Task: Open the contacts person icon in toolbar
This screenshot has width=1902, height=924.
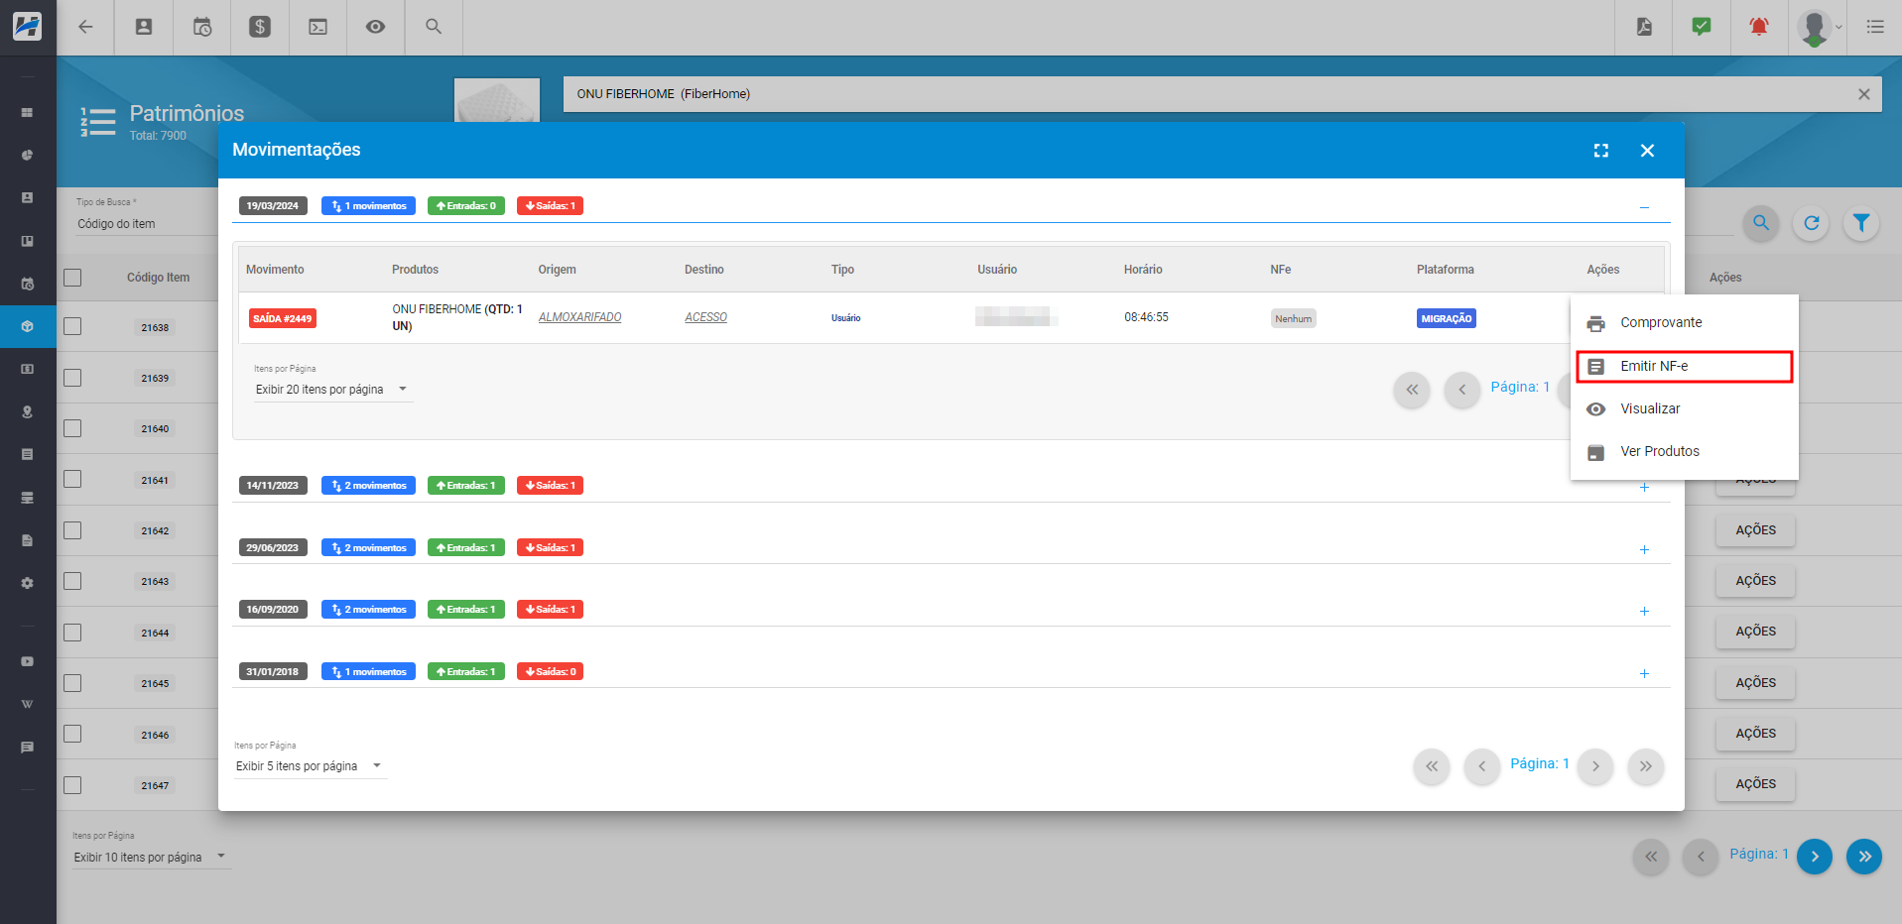Action: coord(144,27)
